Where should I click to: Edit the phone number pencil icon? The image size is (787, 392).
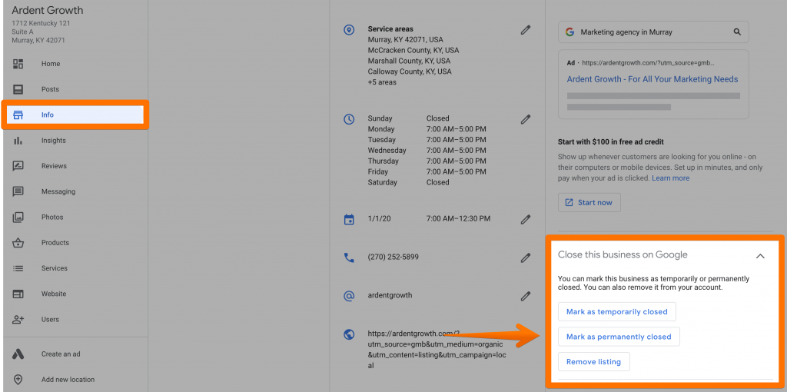(x=526, y=257)
